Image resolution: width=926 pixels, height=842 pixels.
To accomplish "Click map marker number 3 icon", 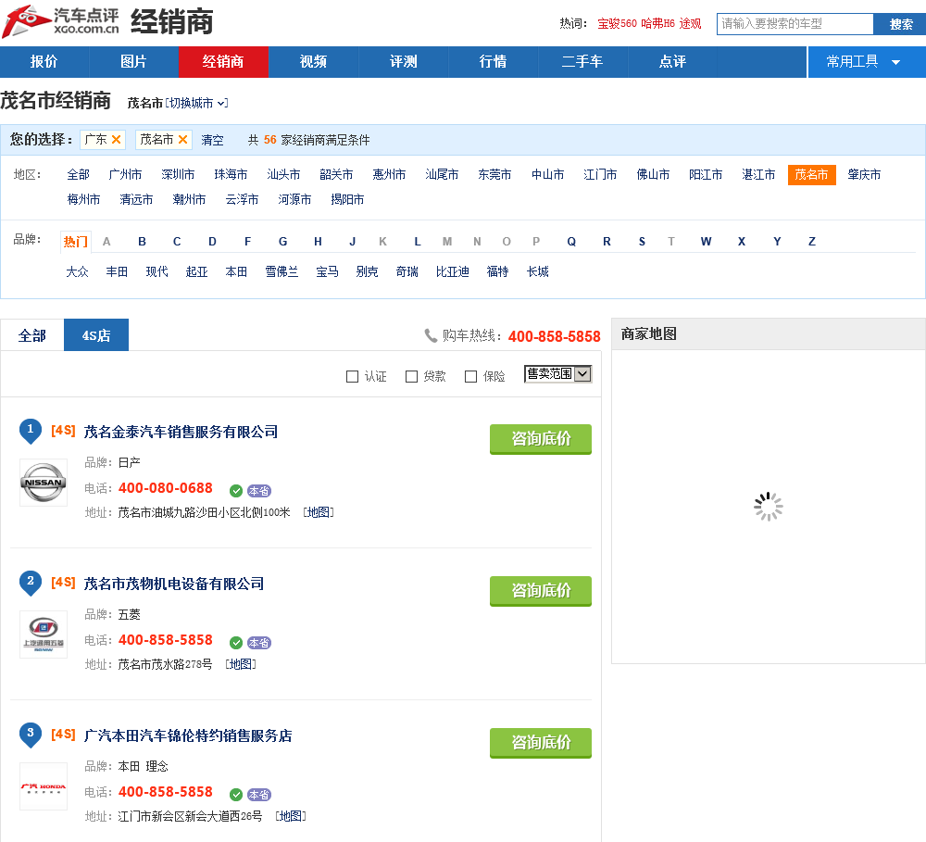I will click(x=31, y=735).
